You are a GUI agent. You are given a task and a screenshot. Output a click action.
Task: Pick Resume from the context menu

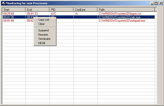[x=43, y=35]
